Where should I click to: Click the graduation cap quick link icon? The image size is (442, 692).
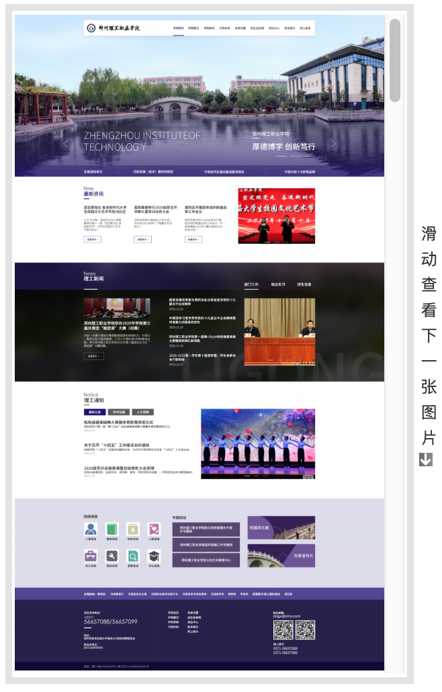pos(154,556)
